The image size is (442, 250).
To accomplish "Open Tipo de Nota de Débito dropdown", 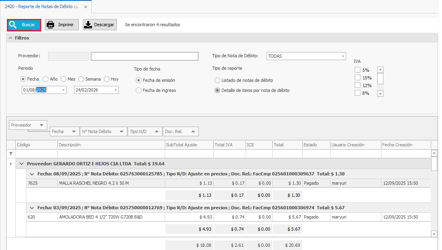I will coord(343,56).
